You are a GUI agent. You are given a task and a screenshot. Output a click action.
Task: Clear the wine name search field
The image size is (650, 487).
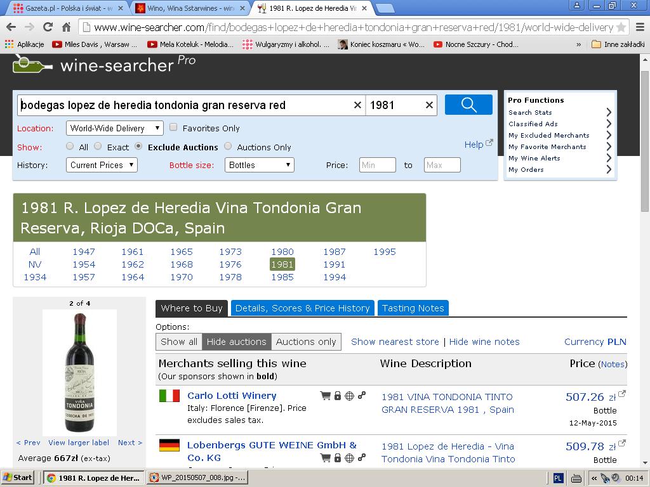(x=357, y=105)
